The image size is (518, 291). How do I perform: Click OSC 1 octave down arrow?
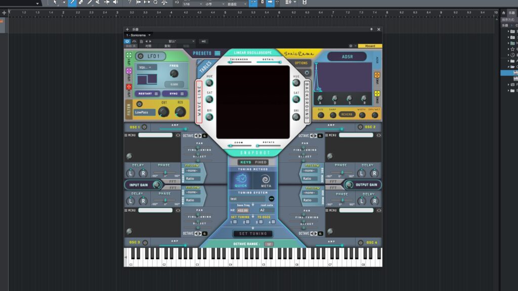[x=196, y=135]
